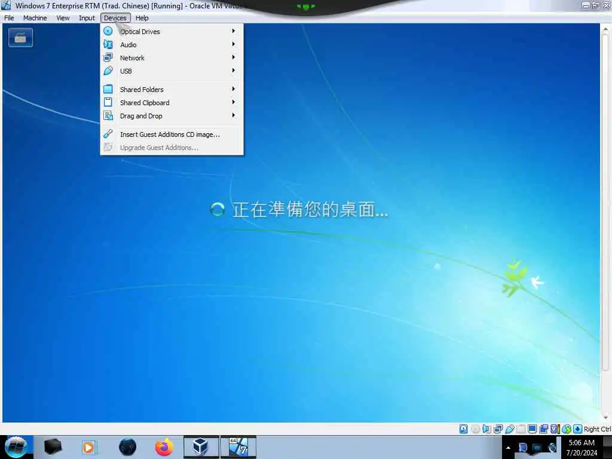Choose Insert Guest Additions CD image

(172, 134)
